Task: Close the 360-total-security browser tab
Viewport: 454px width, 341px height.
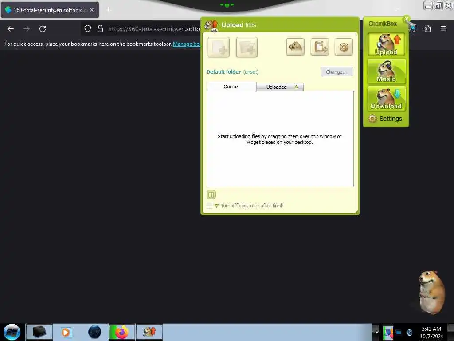Action: pyautogui.click(x=92, y=10)
